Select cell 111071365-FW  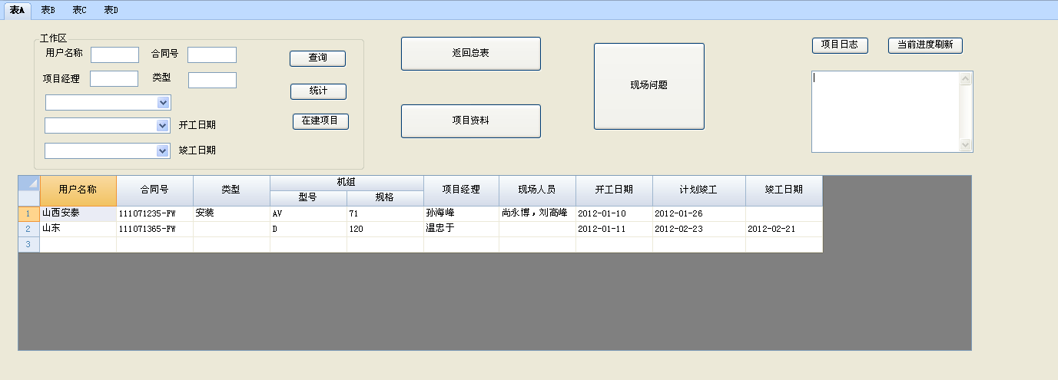(154, 229)
